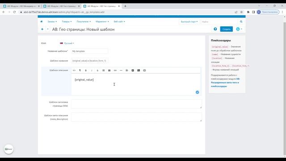
Task: Apply bold formatting in description editor
Action: [x=86, y=71]
